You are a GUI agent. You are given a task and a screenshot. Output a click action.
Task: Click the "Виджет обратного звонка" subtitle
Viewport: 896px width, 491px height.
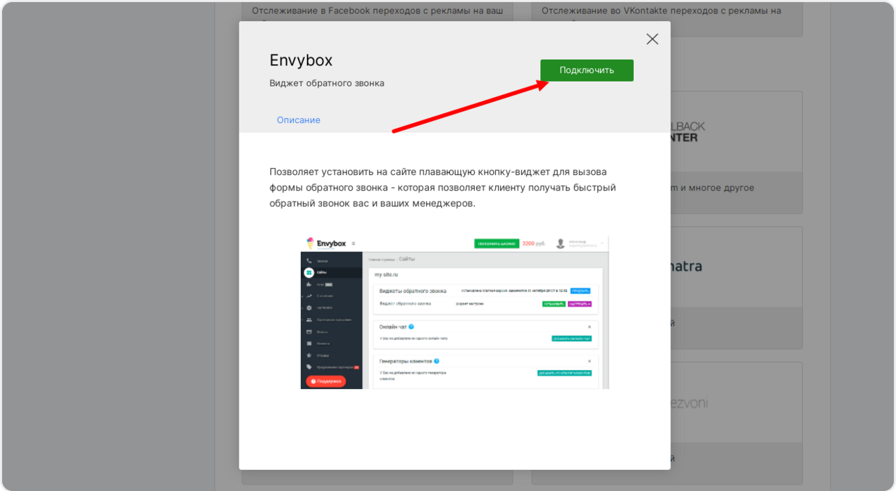point(327,83)
